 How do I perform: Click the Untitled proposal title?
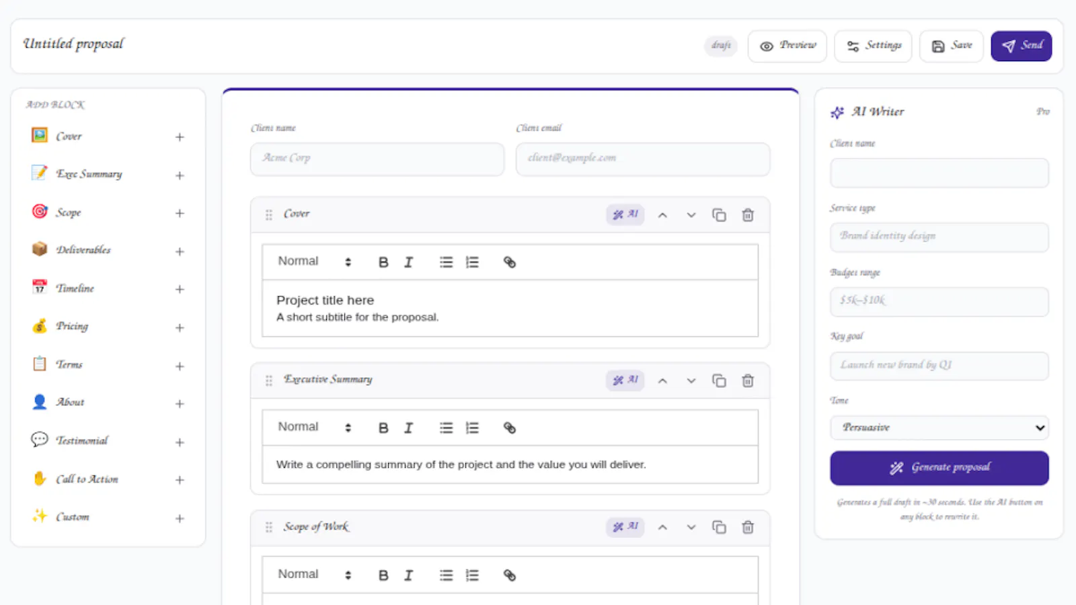74,44
